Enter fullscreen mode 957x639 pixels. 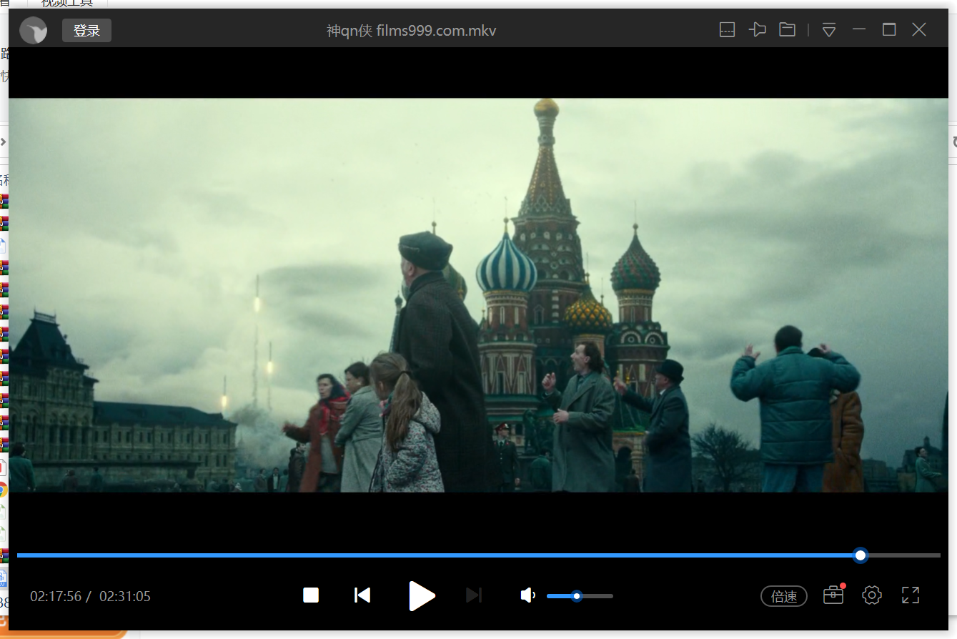(x=911, y=595)
